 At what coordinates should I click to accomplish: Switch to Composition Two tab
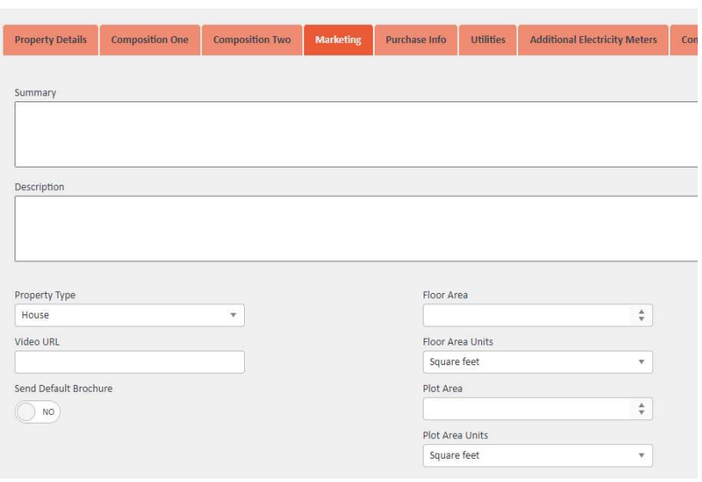click(x=252, y=40)
